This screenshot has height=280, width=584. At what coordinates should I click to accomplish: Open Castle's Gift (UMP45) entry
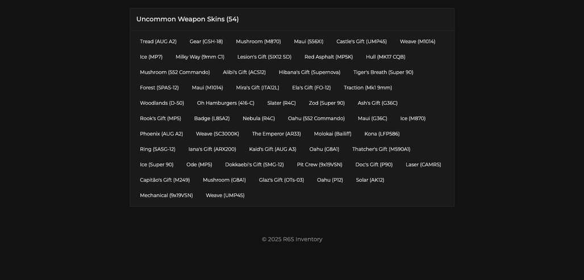point(362,41)
